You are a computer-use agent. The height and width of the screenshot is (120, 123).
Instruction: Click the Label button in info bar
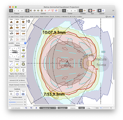tap(108, 17)
